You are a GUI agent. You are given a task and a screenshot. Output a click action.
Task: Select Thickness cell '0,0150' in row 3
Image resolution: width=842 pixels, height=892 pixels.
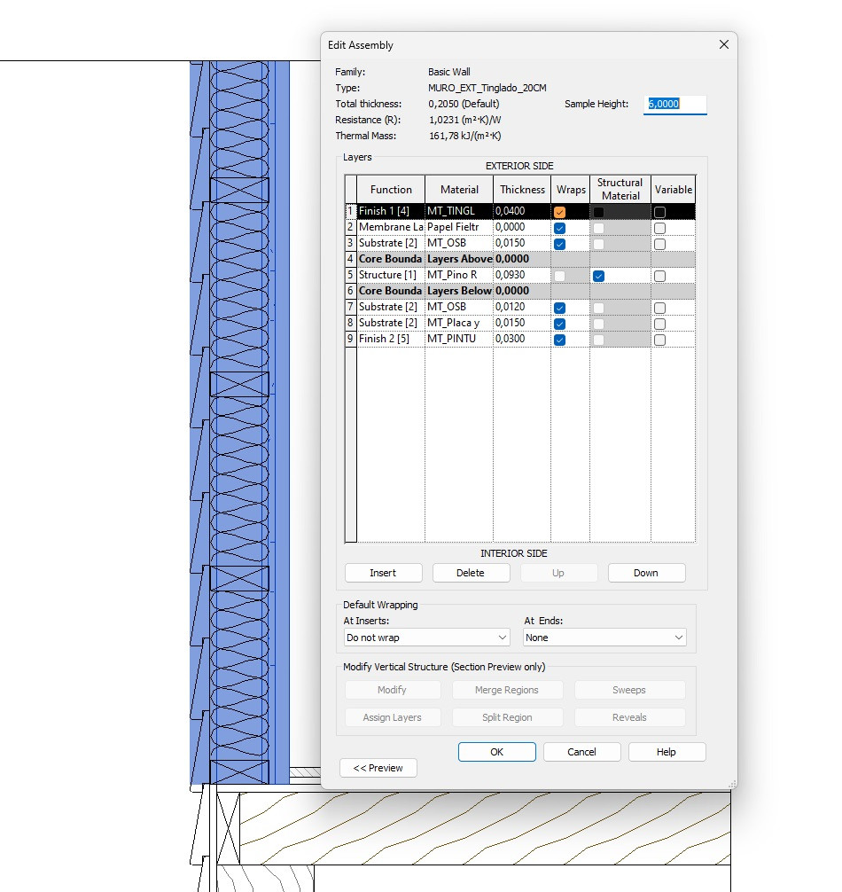pyautogui.click(x=522, y=243)
